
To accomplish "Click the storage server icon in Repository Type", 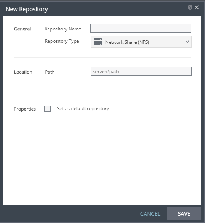I will click(98, 42).
